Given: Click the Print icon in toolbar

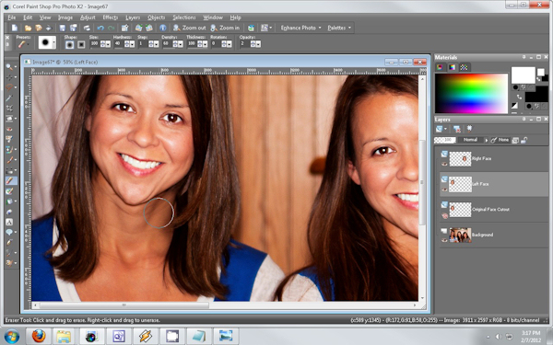Looking at the screenshot, I should pyautogui.click(x=87, y=28).
